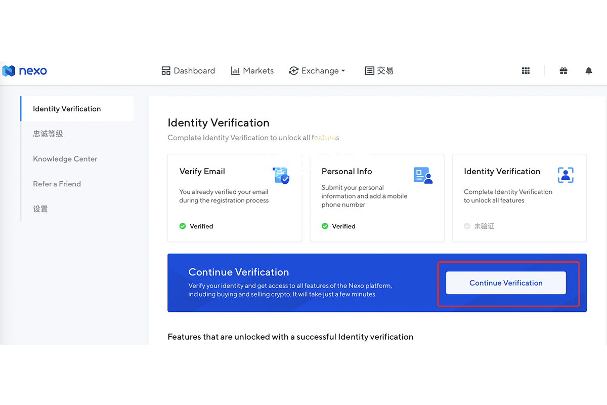Image resolution: width=607 pixels, height=405 pixels.
Task: Click the Identity Verification page heading
Action: click(x=219, y=123)
